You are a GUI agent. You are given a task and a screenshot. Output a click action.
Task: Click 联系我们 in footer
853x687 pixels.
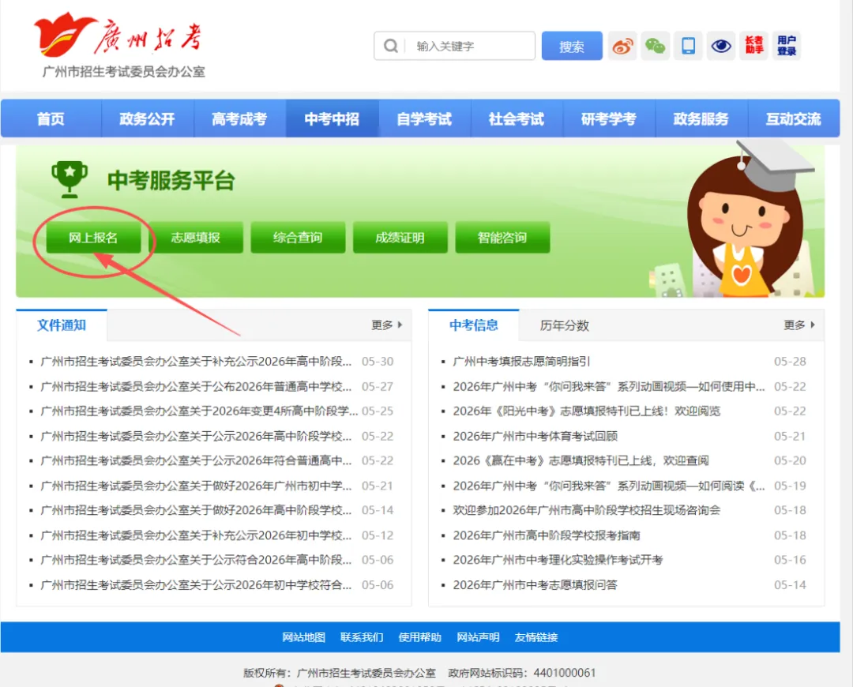[x=362, y=637]
